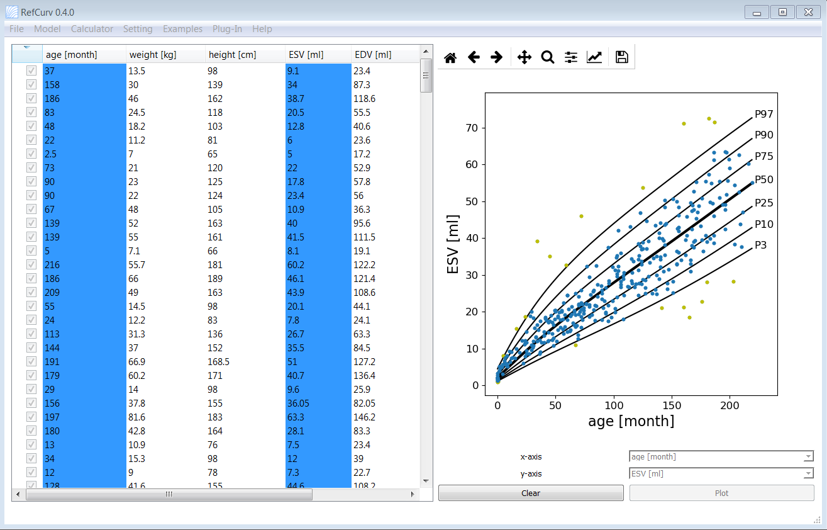
Task: Go back to previous plot view
Action: [x=474, y=57]
